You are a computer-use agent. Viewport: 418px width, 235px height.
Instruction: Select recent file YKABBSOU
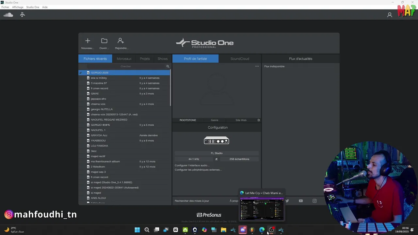[x=124, y=141]
